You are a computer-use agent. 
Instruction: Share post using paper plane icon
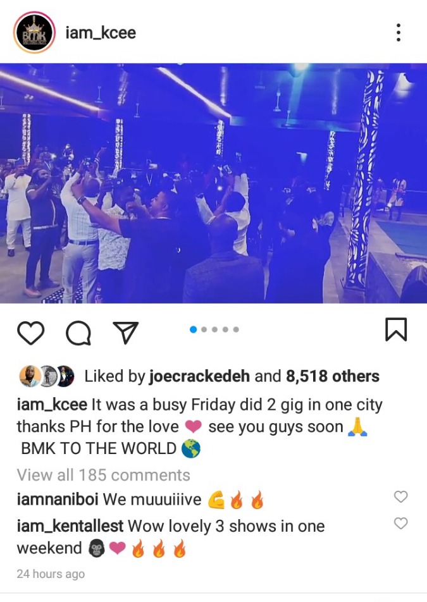(x=125, y=333)
